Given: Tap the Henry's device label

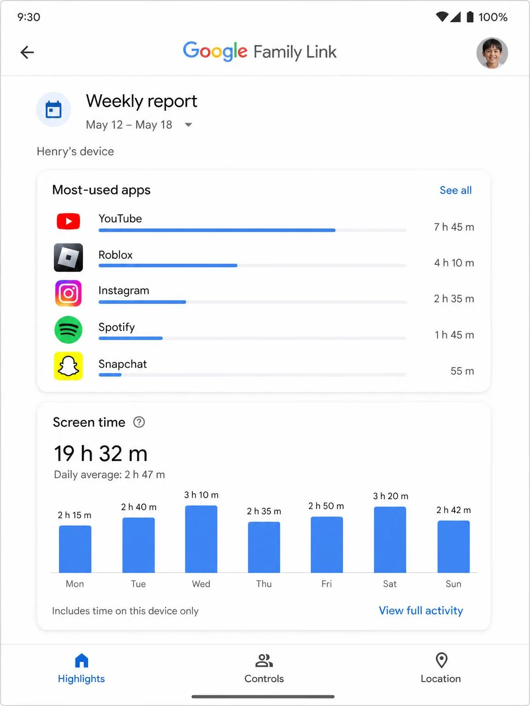Looking at the screenshot, I should pyautogui.click(x=75, y=151).
